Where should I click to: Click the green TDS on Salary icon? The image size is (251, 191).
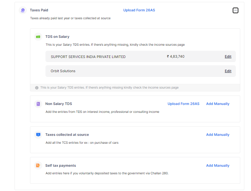pos(38,37)
